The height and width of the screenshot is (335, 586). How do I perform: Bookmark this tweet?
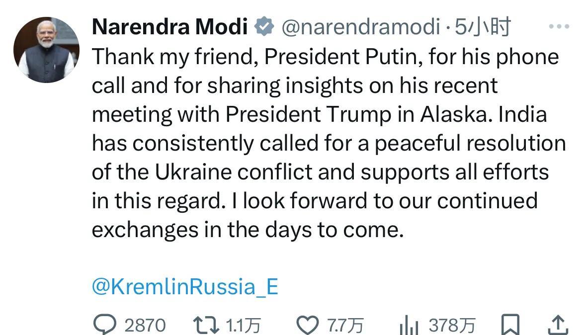(510, 326)
